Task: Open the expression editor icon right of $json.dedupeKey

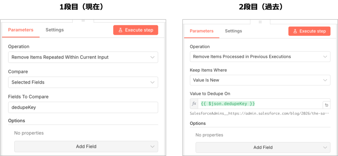Action: click(x=326, y=105)
